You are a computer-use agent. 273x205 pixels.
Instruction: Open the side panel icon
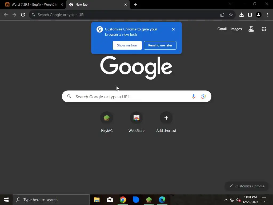[x=250, y=15]
